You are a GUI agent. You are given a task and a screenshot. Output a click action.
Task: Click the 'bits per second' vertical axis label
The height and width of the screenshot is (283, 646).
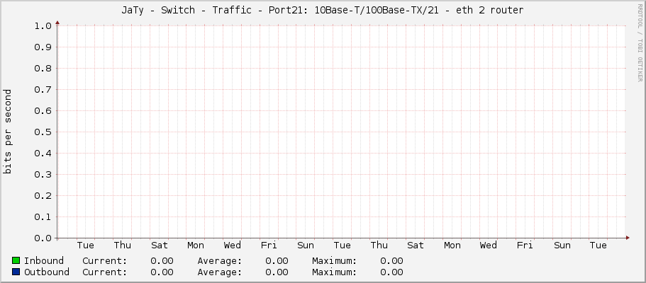click(x=7, y=132)
